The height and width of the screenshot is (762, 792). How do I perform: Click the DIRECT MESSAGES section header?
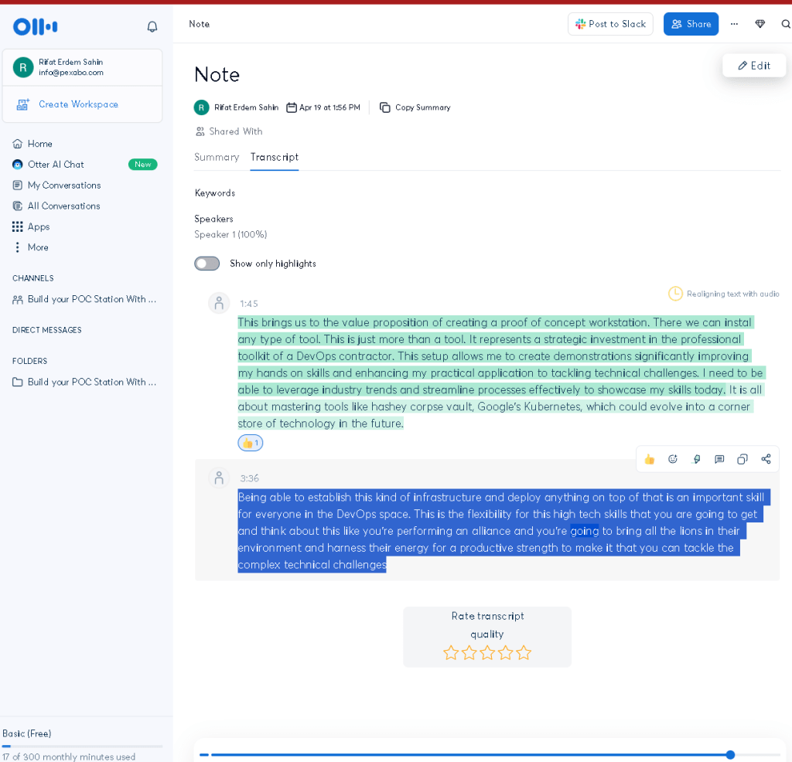click(47, 330)
